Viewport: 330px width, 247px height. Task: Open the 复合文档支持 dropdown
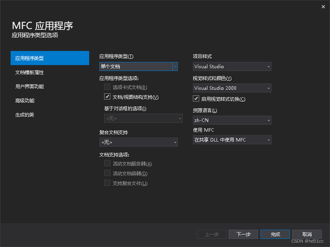pos(138,142)
